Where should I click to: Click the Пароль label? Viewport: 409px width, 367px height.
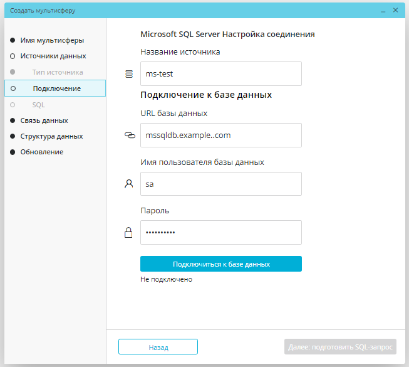pos(155,211)
